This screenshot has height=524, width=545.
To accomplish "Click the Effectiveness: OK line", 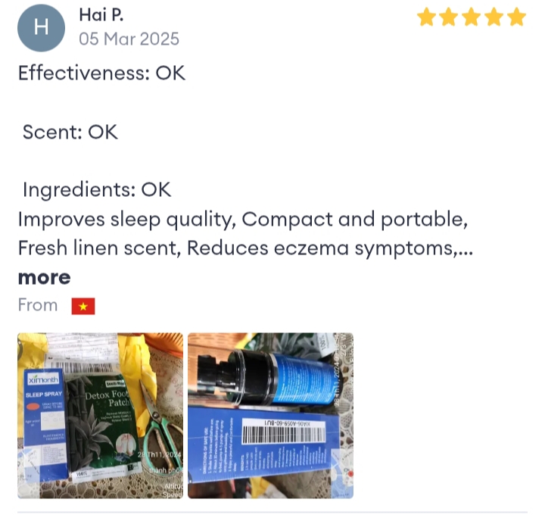I will point(101,73).
